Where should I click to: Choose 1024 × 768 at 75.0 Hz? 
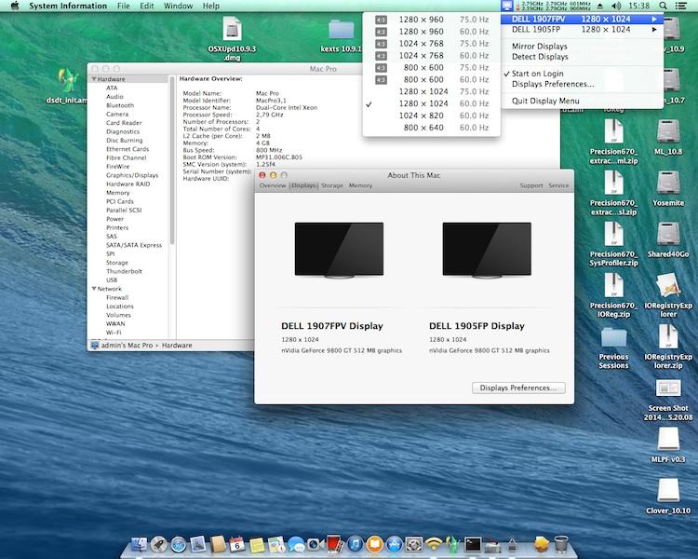431,44
